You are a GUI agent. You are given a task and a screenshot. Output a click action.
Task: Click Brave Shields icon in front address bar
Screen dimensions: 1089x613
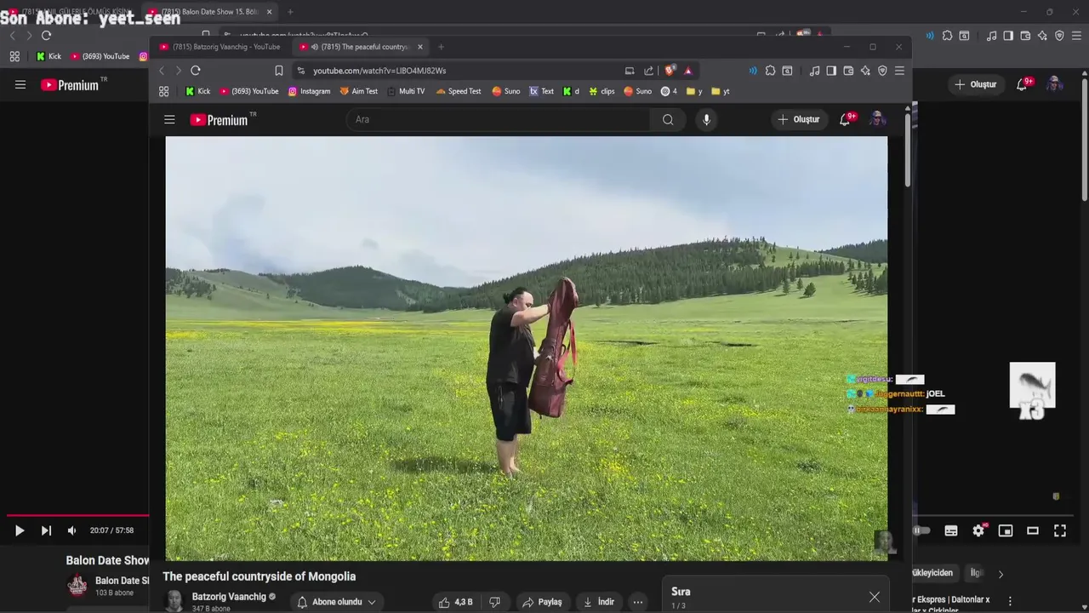(670, 71)
